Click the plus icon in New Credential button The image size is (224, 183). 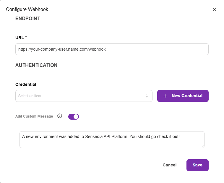coord(165,96)
